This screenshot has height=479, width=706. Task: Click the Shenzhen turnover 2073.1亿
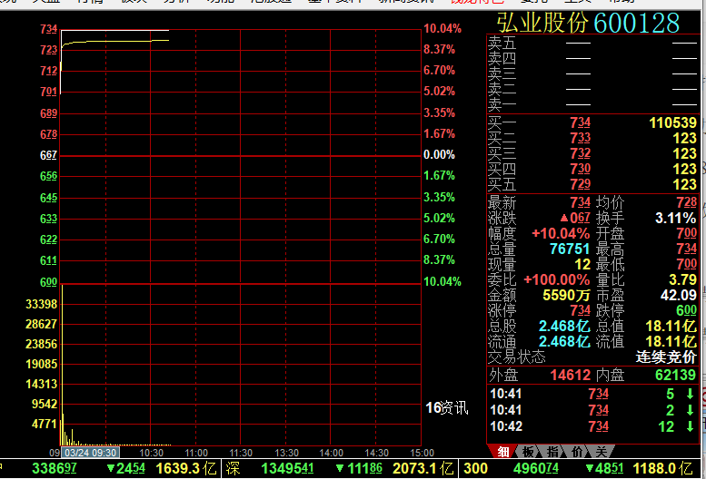(x=423, y=469)
